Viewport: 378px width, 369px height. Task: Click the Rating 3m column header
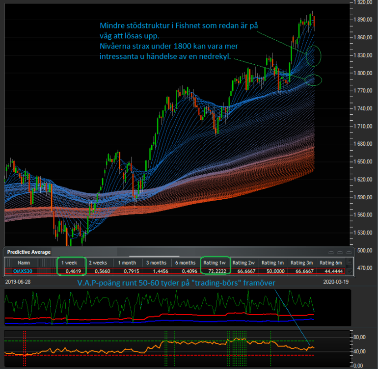point(302,263)
